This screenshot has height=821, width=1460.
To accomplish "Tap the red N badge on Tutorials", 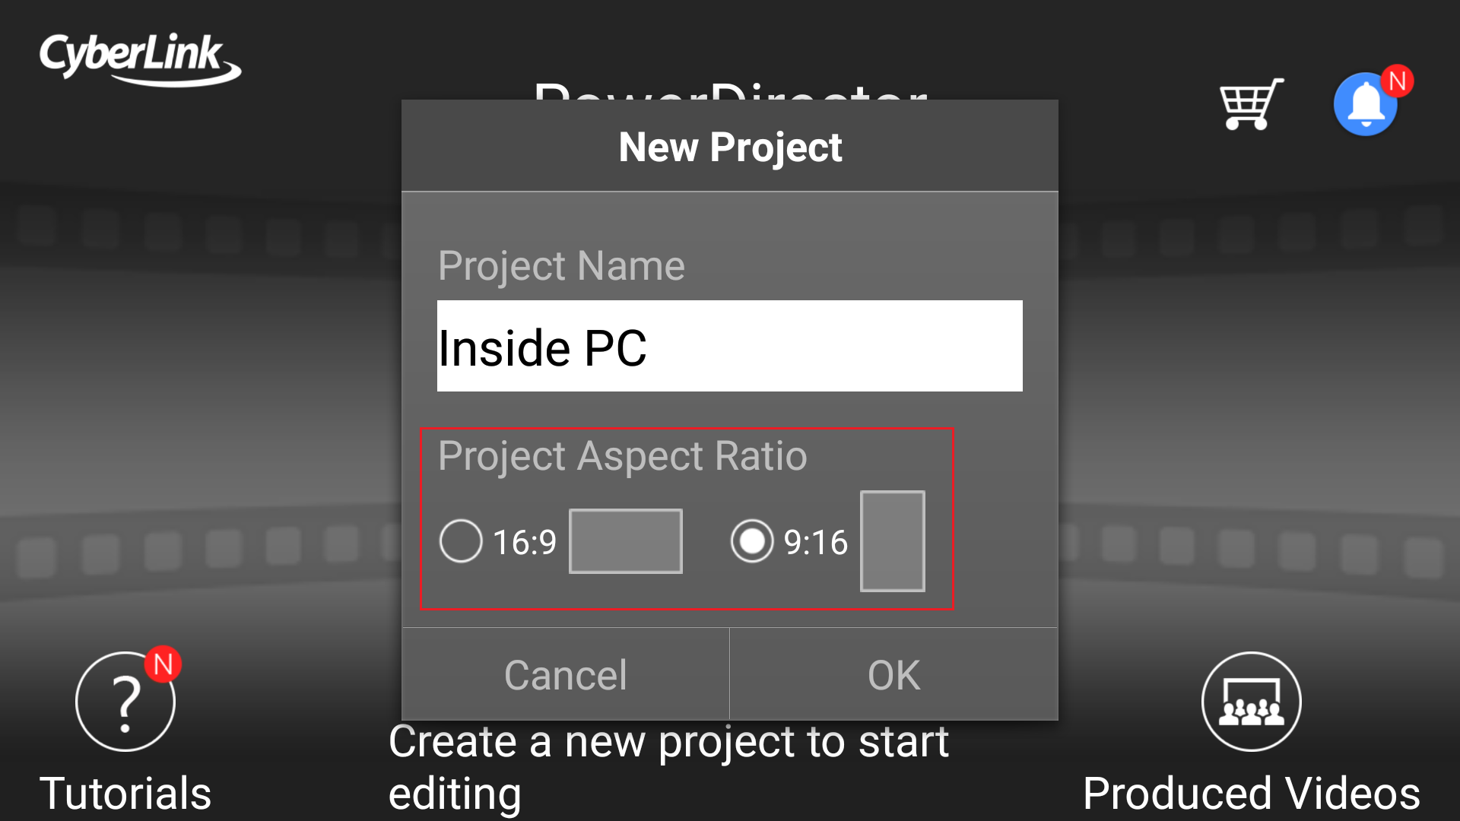I will tap(163, 665).
